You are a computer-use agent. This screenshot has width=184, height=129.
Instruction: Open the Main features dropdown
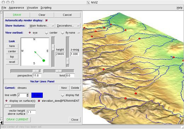coord(41,26)
